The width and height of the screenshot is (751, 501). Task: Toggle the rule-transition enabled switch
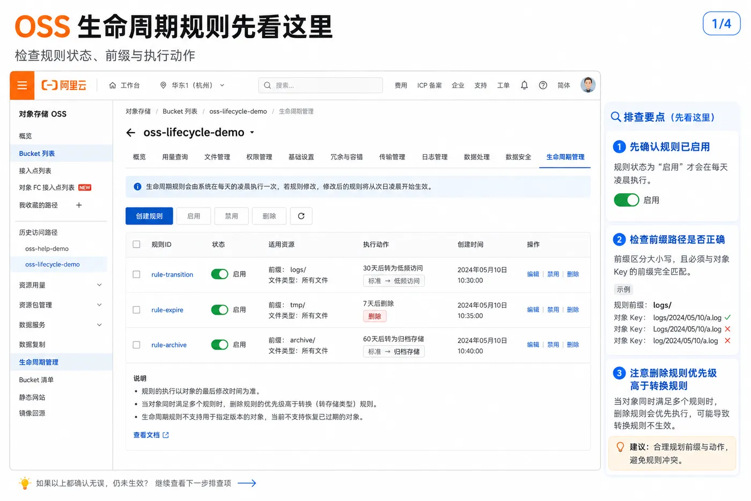(x=219, y=274)
